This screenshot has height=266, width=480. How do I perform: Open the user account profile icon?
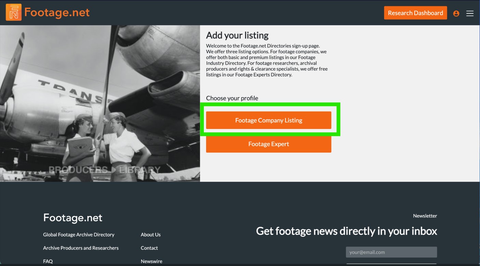point(456,13)
